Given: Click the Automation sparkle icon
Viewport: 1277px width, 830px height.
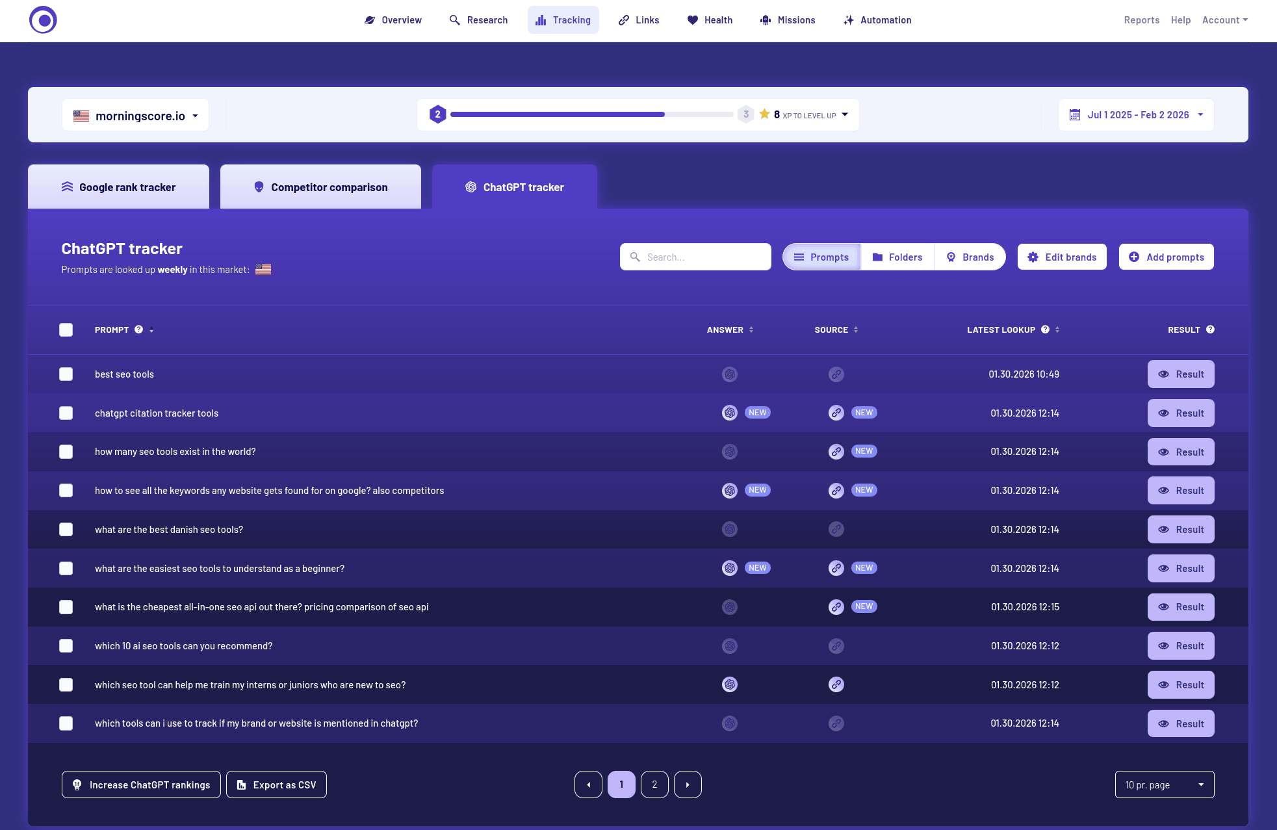Looking at the screenshot, I should point(849,19).
